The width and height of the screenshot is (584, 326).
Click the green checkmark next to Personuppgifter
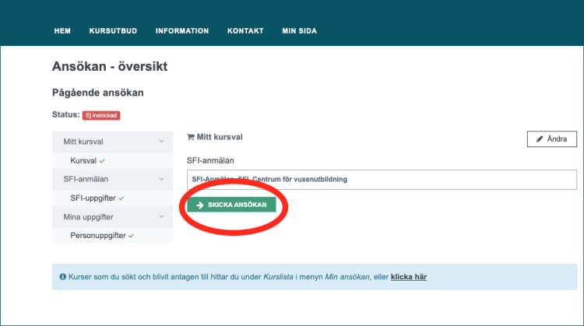[131, 235]
